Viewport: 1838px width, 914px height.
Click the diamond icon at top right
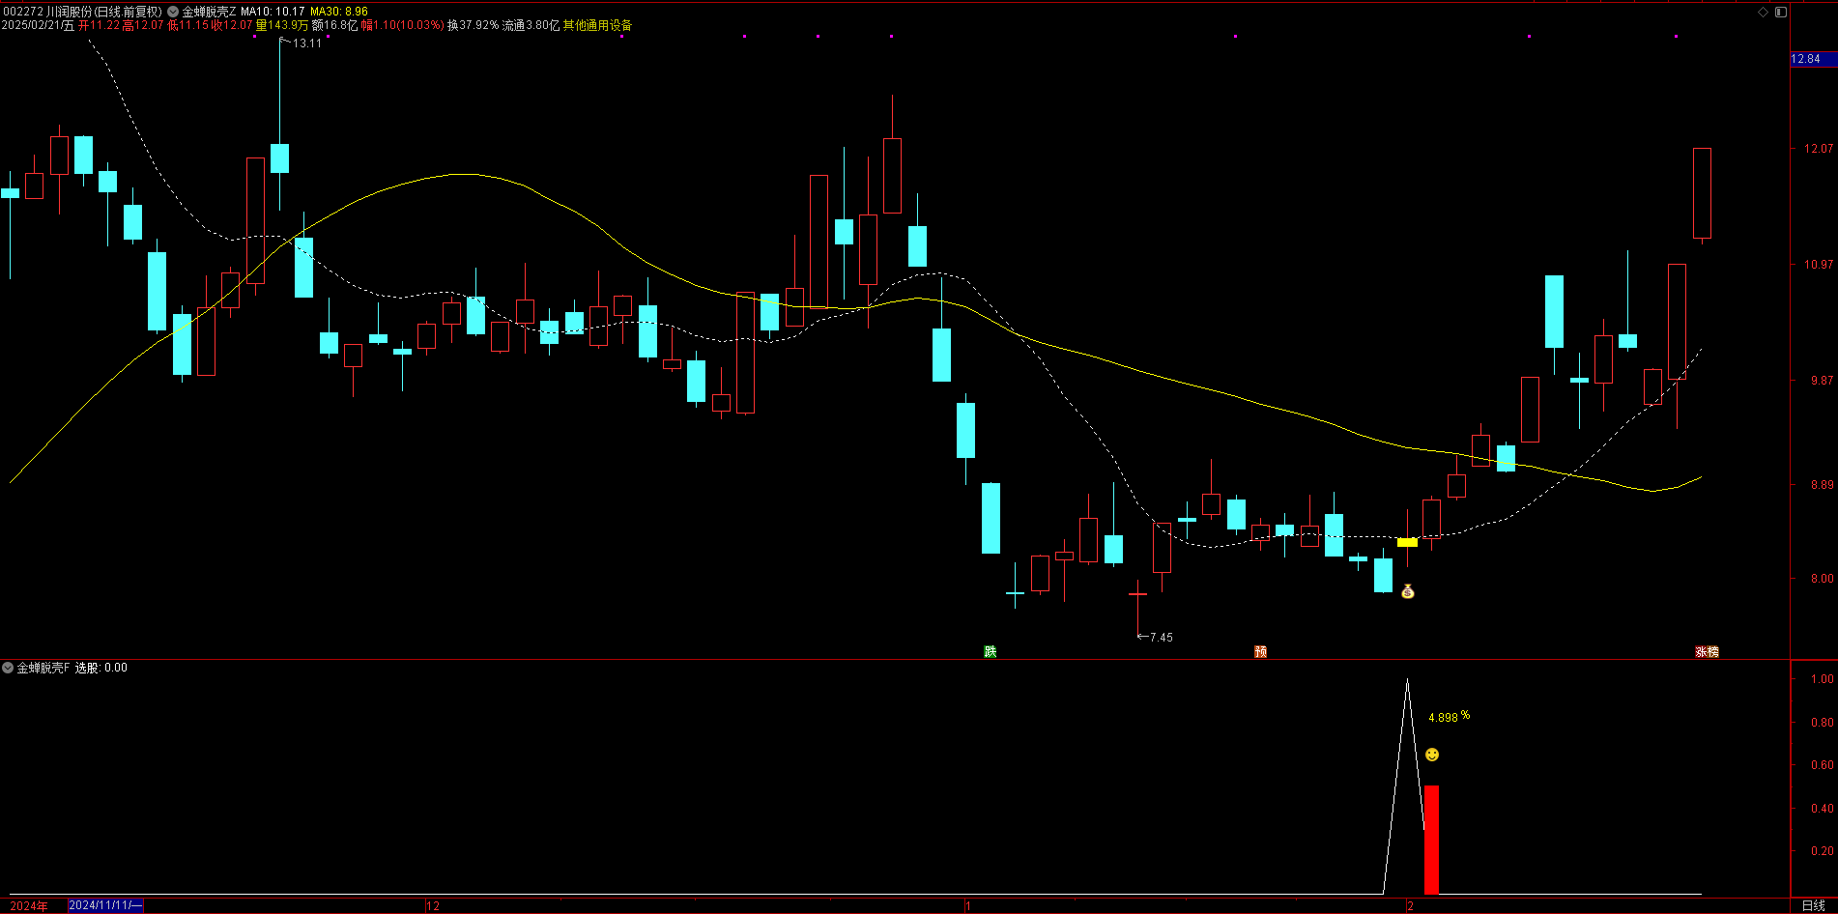click(1763, 12)
